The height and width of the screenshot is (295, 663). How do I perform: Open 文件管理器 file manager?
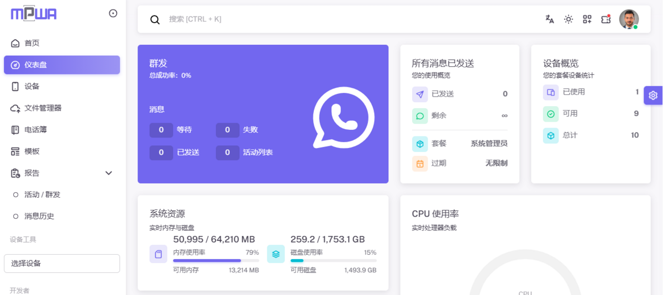click(43, 108)
